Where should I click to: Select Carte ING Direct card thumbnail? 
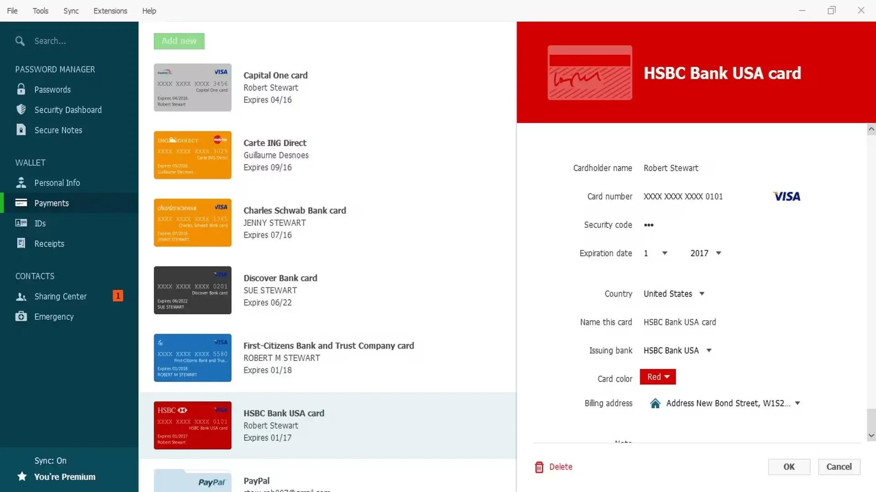point(193,155)
